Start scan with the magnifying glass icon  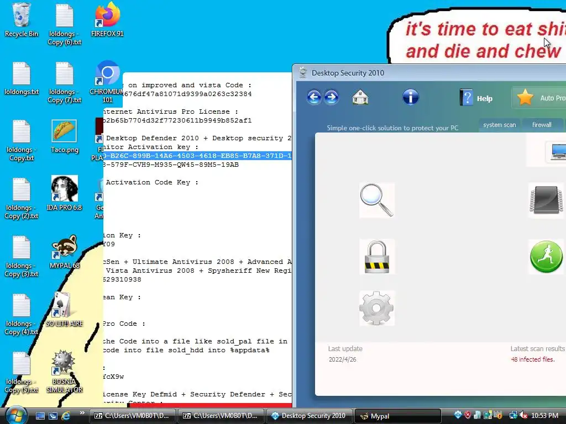tap(376, 200)
